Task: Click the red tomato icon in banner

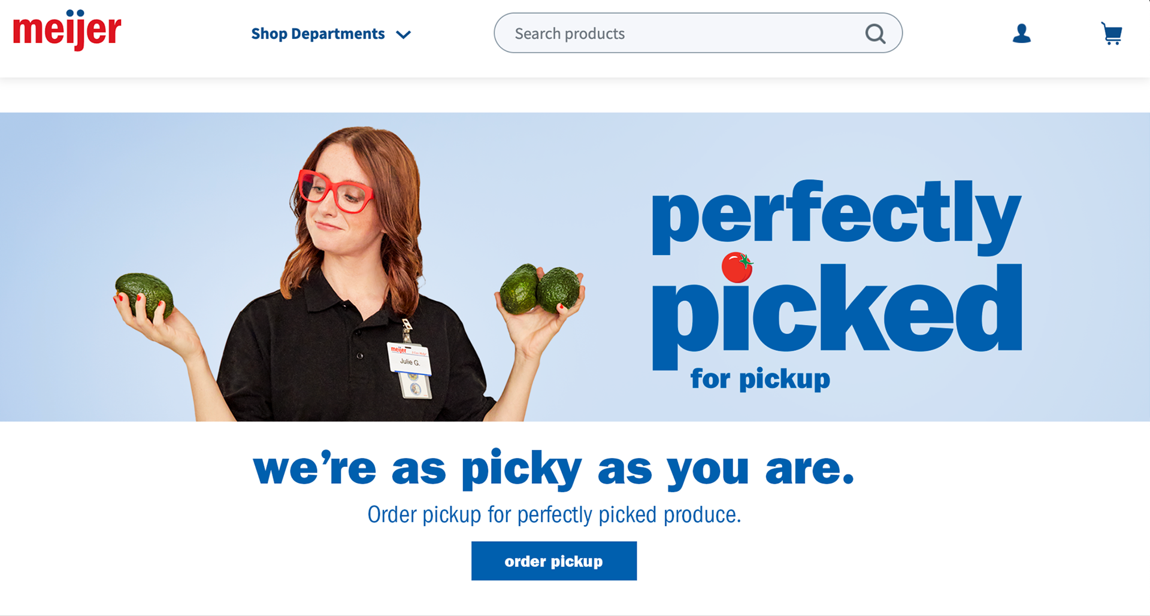Action: [x=737, y=267]
